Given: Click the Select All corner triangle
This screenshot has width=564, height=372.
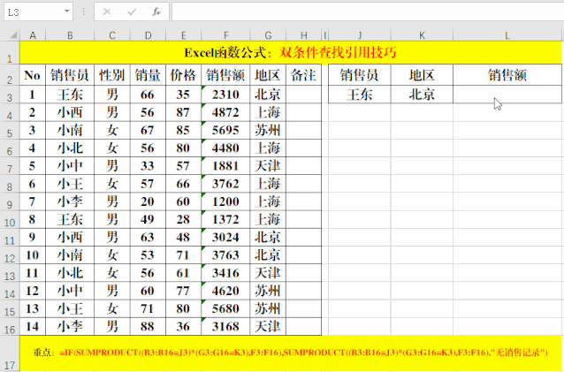Looking at the screenshot, I should [9, 35].
